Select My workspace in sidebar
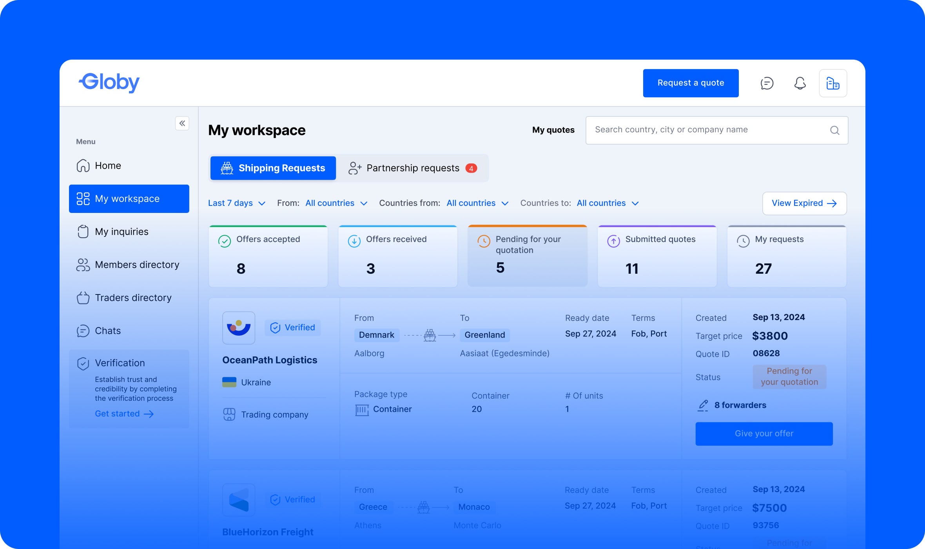This screenshot has width=925, height=549. click(x=129, y=199)
